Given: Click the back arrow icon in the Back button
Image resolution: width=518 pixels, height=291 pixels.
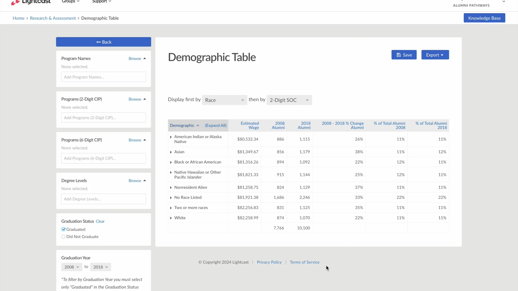Looking at the screenshot, I should point(98,42).
